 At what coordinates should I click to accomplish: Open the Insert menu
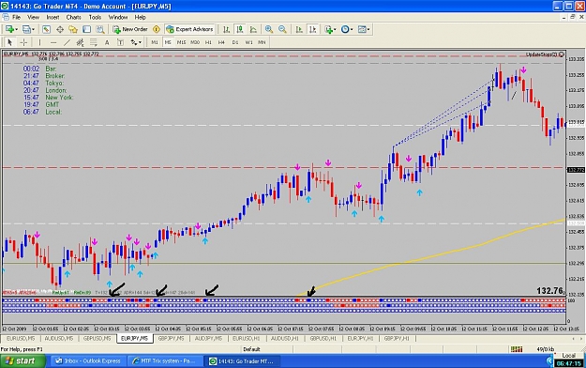pyautogui.click(x=53, y=17)
